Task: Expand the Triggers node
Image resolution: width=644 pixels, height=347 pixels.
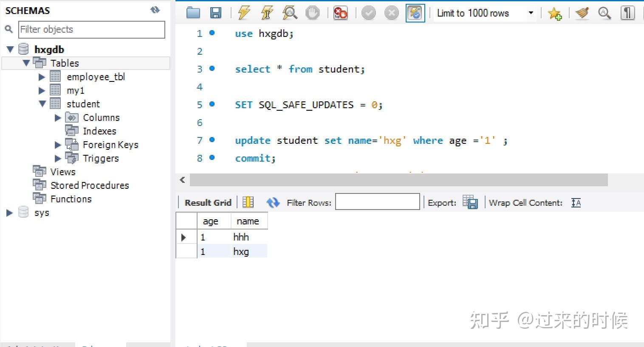Action: pyautogui.click(x=58, y=158)
